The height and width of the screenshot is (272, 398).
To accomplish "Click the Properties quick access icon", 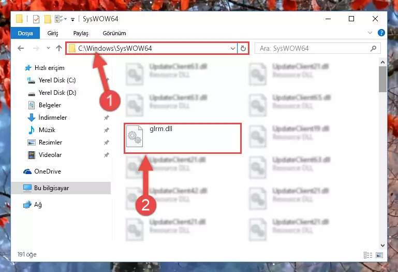I will [x=36, y=19].
